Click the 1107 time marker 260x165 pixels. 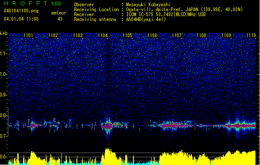tap(177, 35)
